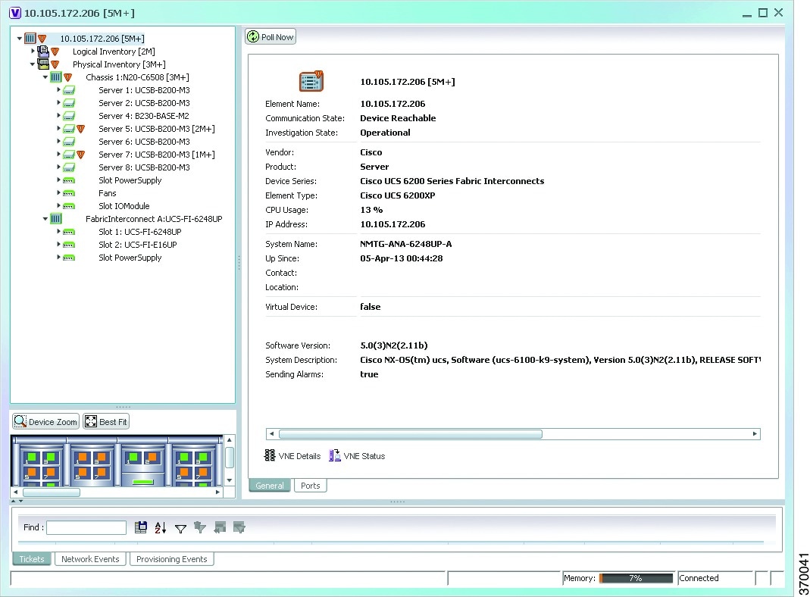The height and width of the screenshot is (597, 810).
Task: Click the device view vertical scrollbar down arrow
Action: 230,480
